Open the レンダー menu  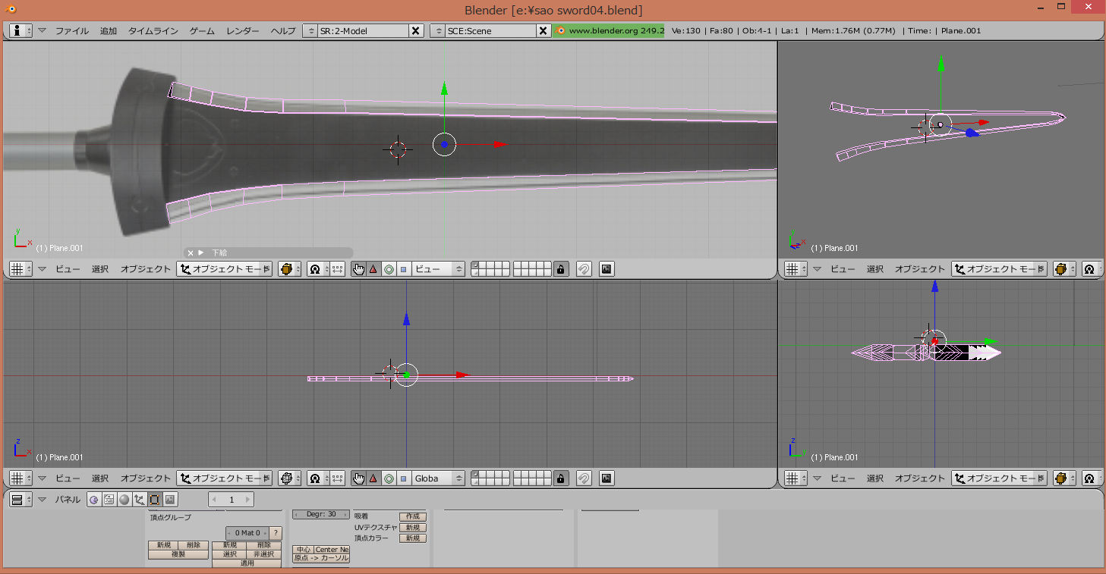pos(243,31)
